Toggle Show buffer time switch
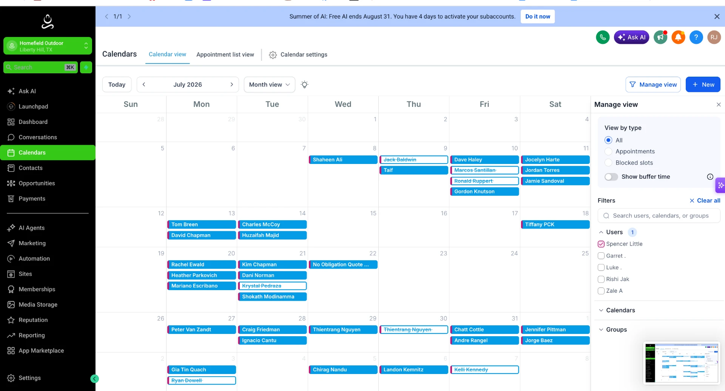725x391 pixels. [611, 177]
